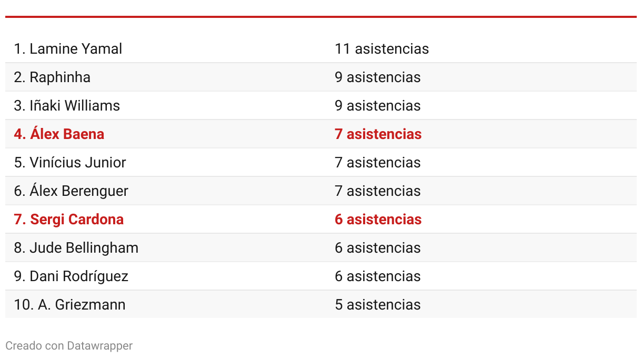Select Vinícius Junior's 7 asistencias value
This screenshot has width=642, height=358.
tap(377, 163)
